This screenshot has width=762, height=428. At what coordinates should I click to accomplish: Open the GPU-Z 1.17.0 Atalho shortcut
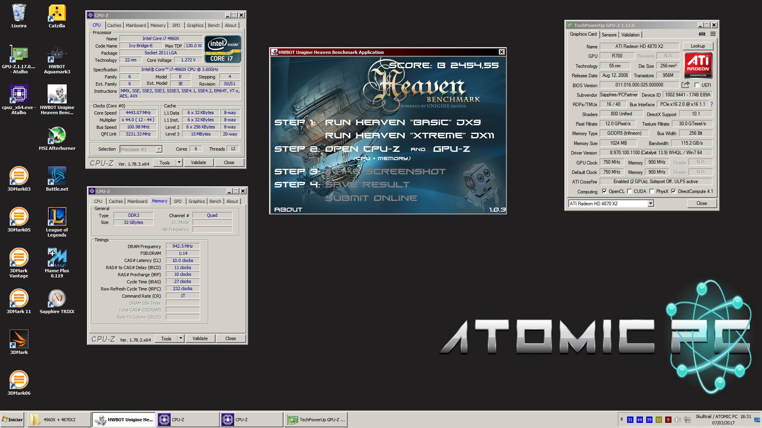coord(19,59)
